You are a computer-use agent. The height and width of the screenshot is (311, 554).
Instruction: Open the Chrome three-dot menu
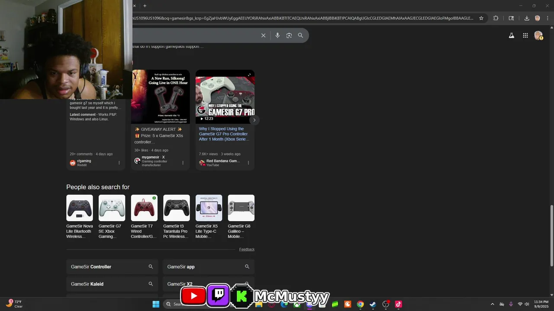(548, 18)
